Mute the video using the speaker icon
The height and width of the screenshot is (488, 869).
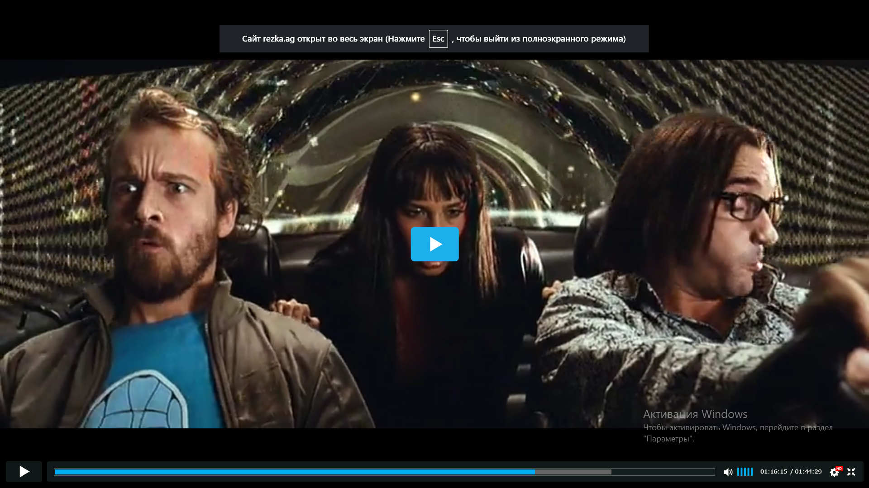(x=728, y=472)
